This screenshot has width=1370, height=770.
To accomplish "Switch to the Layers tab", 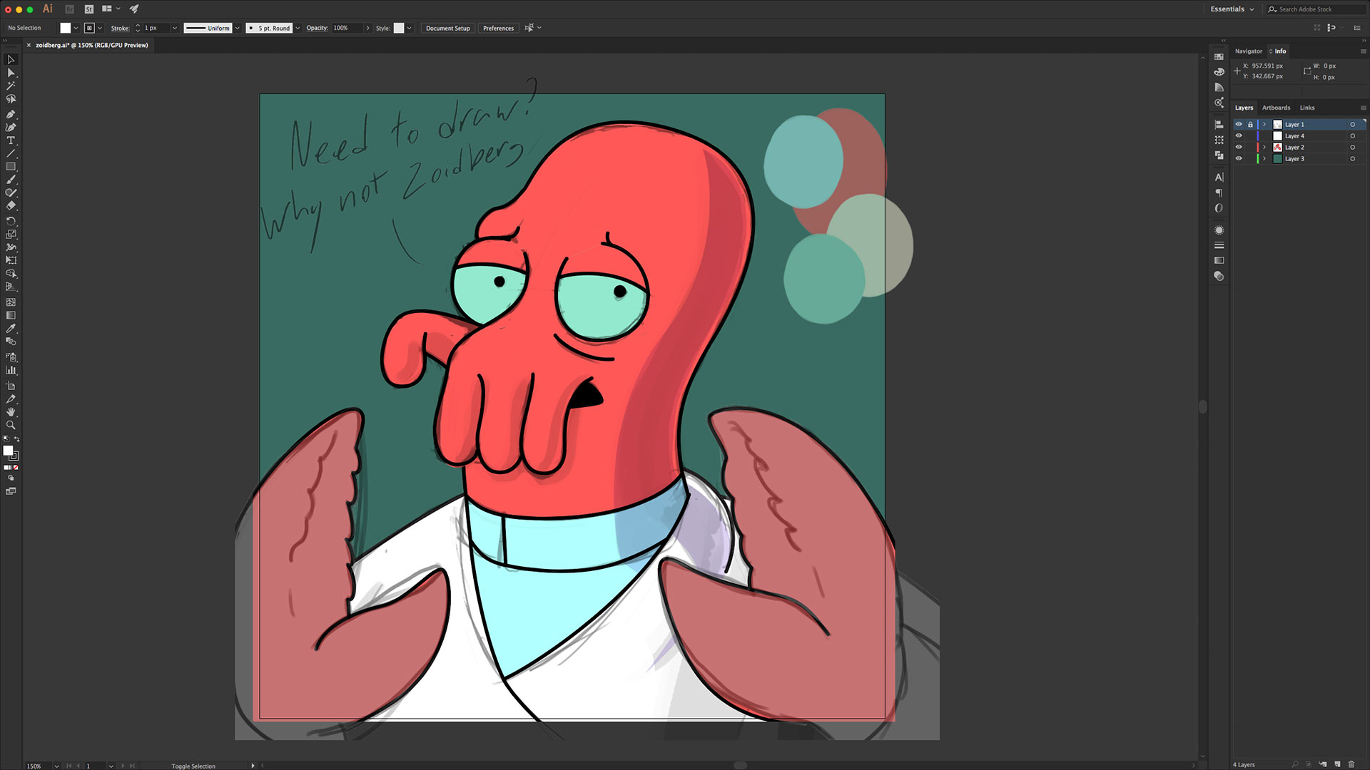I will point(1244,108).
